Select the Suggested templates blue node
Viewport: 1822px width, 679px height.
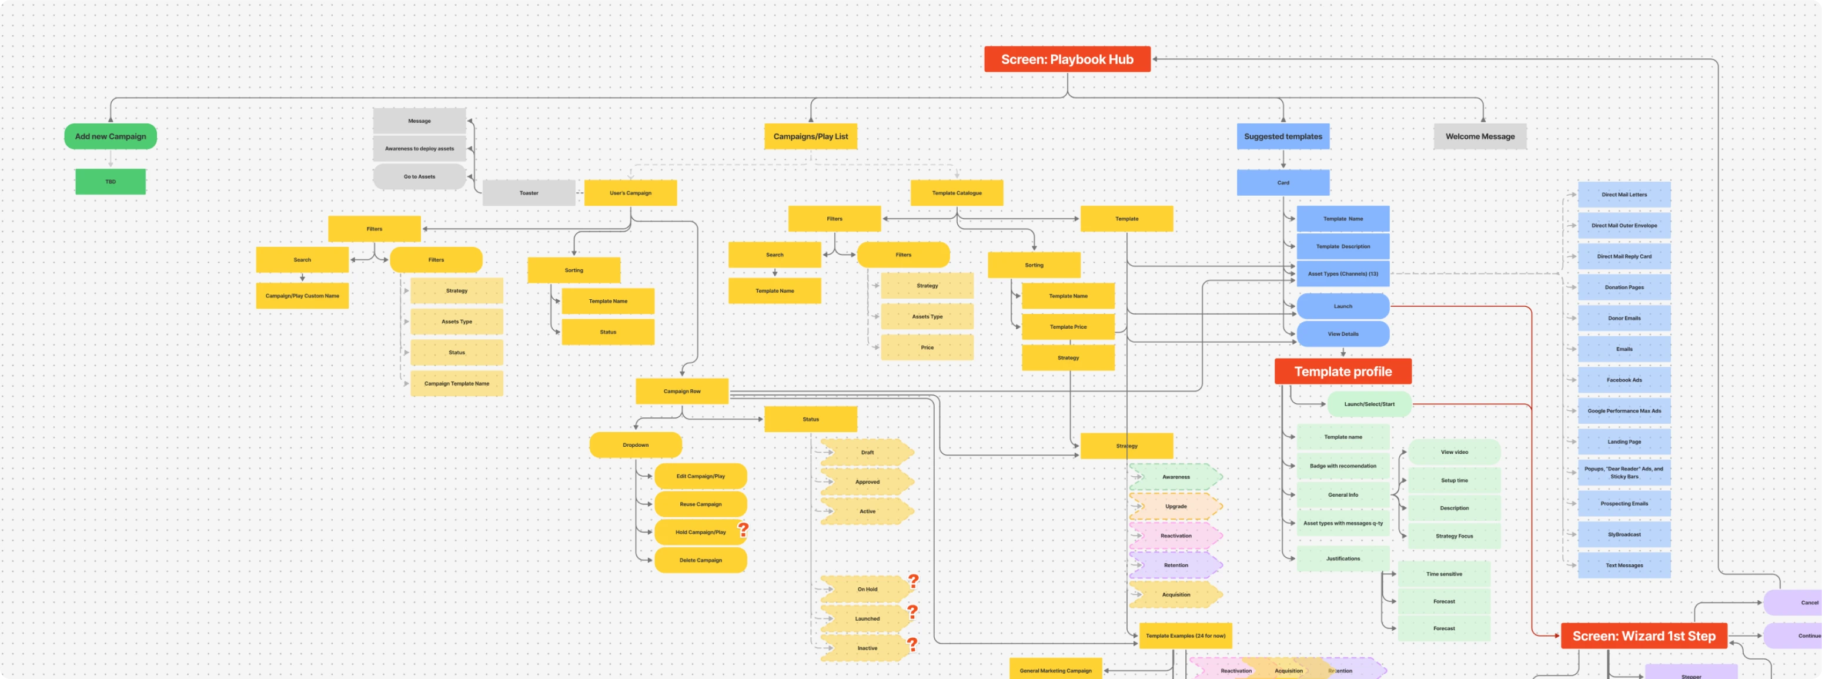1282,136
